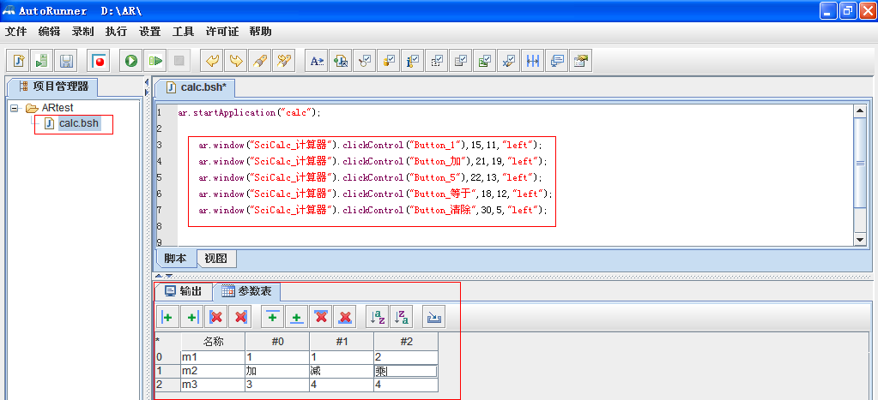Click the Redo arrow icon
The height and width of the screenshot is (400, 878).
click(x=235, y=61)
